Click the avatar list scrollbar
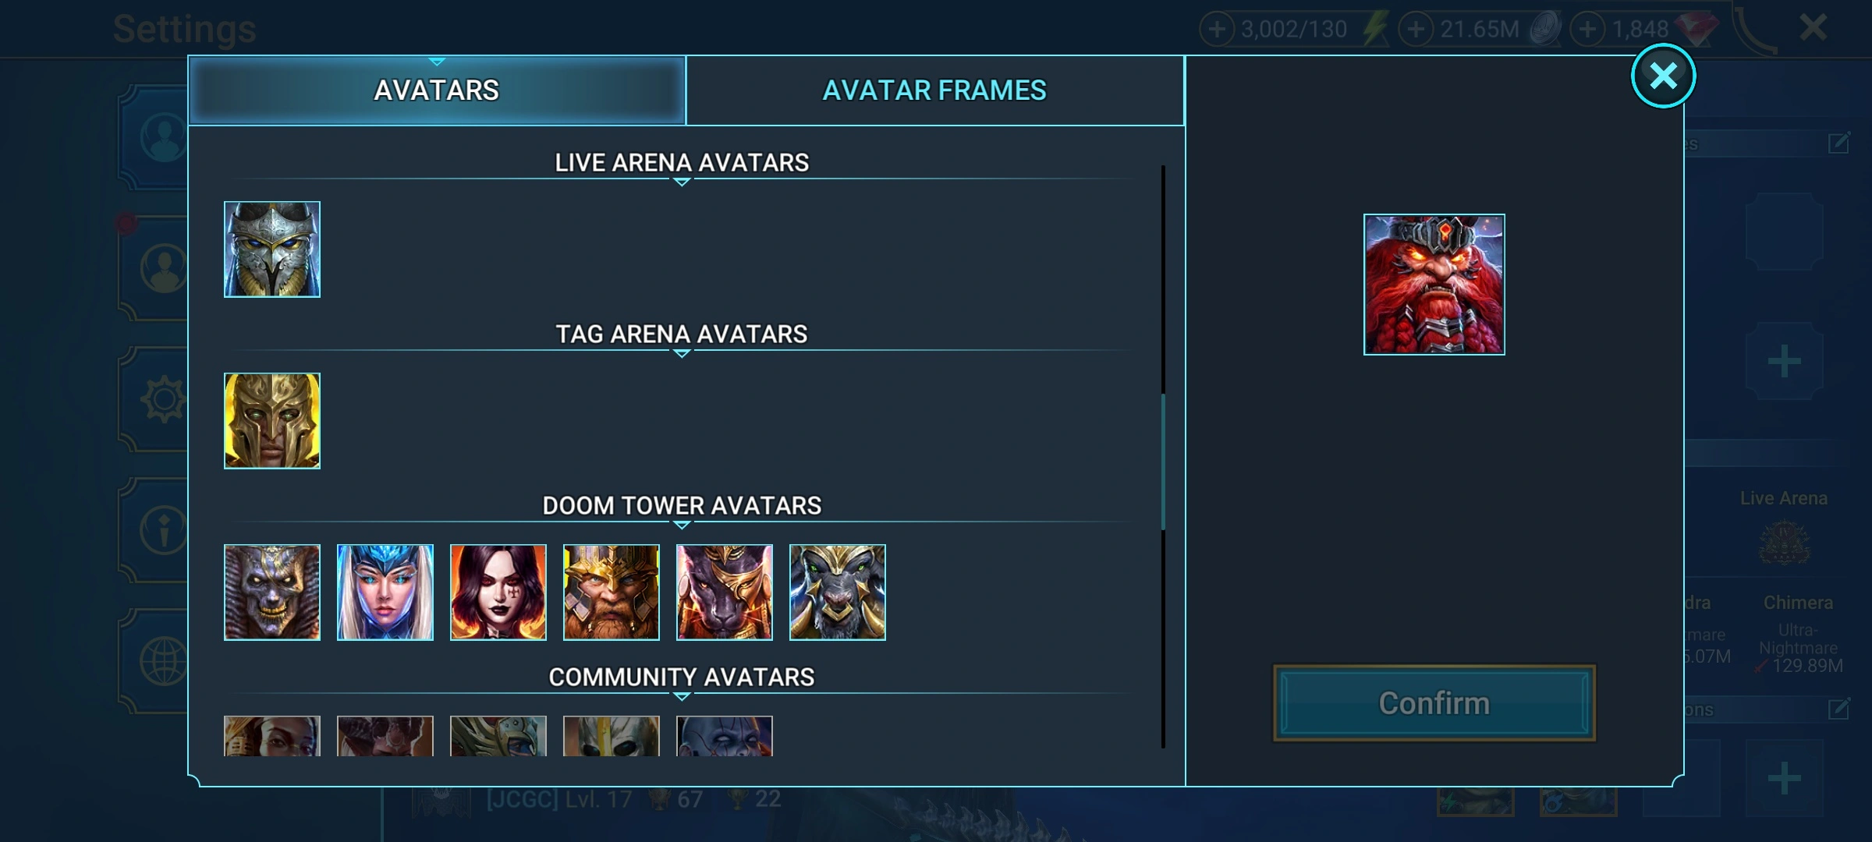 [1163, 460]
